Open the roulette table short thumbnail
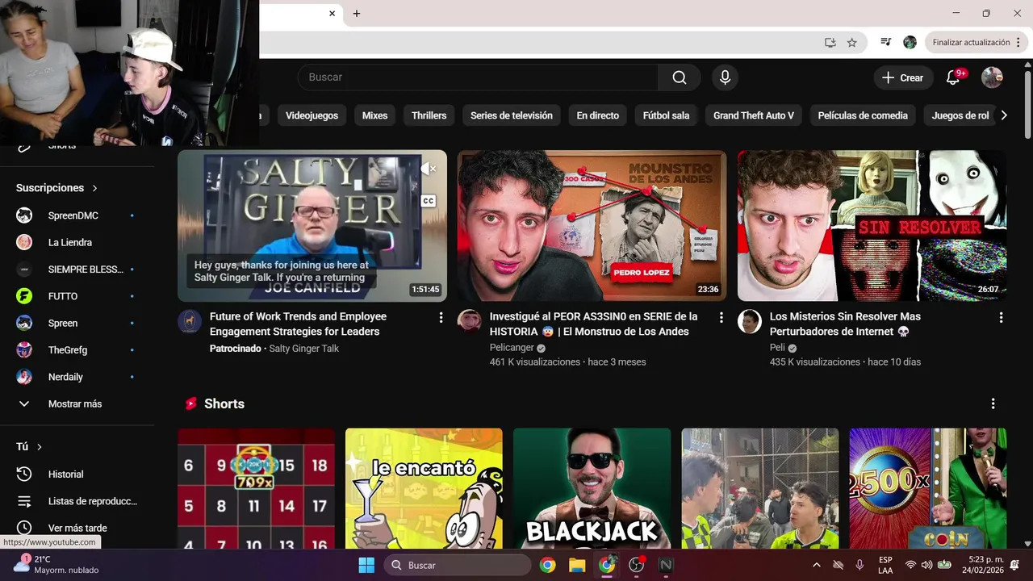1033x581 pixels. [x=256, y=488]
